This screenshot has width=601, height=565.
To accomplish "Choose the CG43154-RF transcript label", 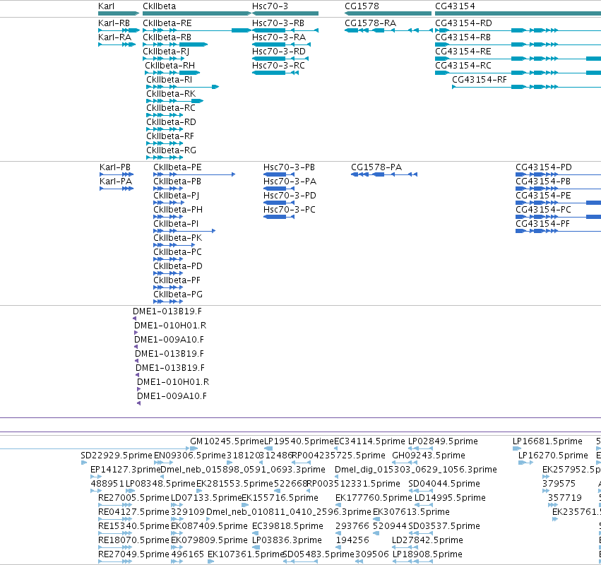I will pyautogui.click(x=480, y=80).
